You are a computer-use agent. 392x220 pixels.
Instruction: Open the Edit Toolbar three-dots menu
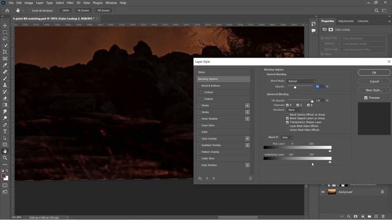[5, 164]
